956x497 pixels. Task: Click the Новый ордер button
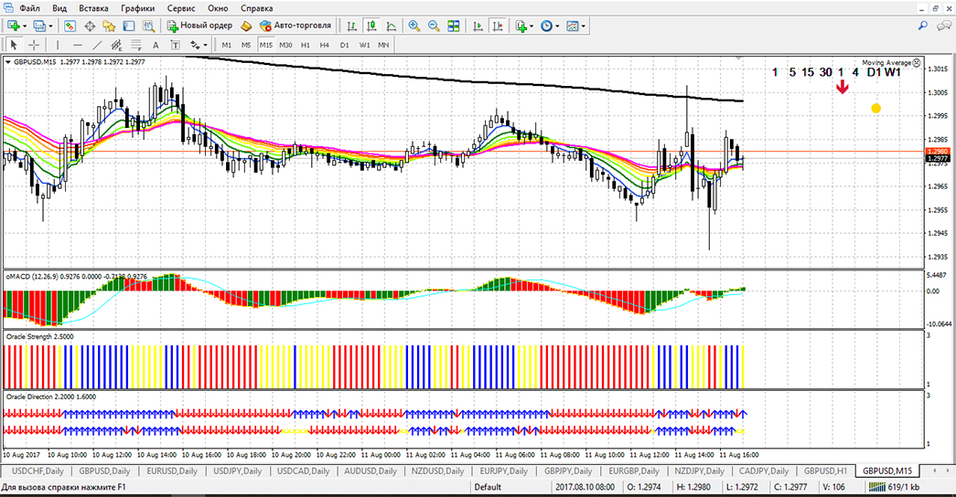point(199,26)
